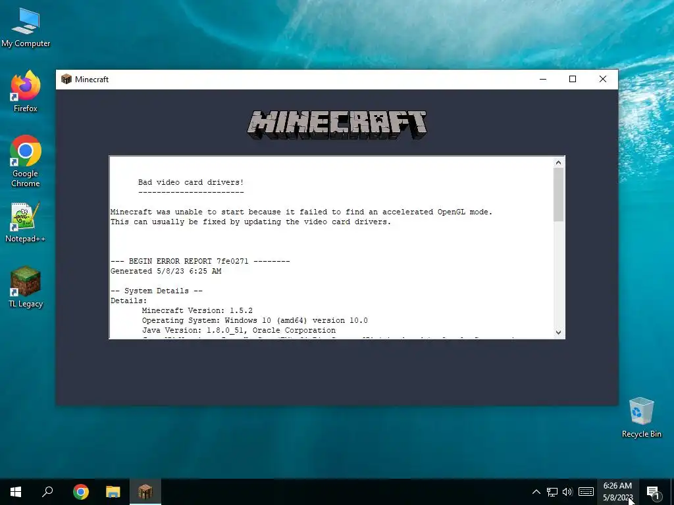Screen dimensions: 674x505
Task: Select the Firefox desktop shortcut
Action: click(26, 91)
